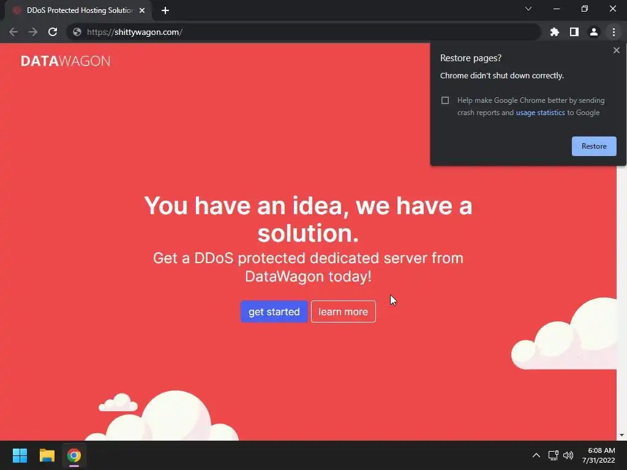Viewport: 627px width, 470px height.
Task: Click the "Get a DDoS protected" subtitle
Action: point(308,267)
